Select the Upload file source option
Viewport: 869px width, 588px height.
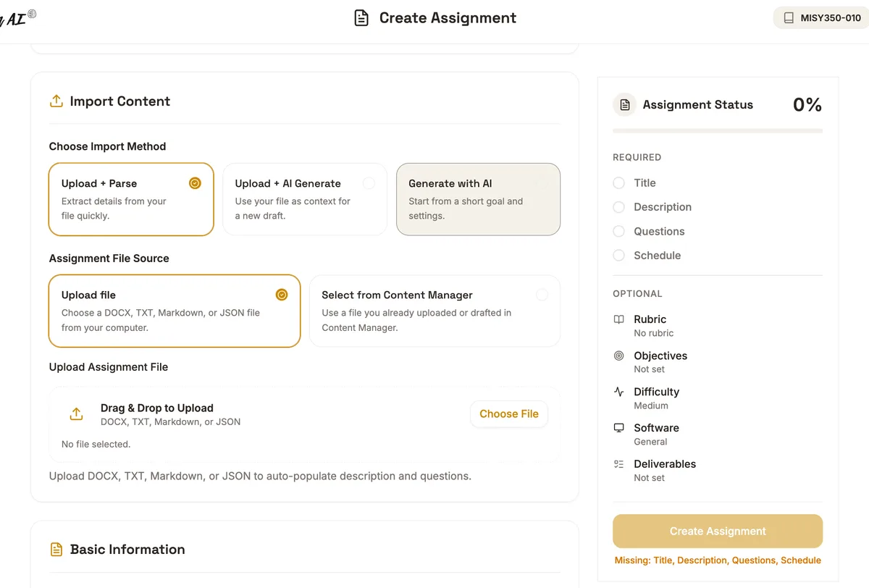point(175,311)
